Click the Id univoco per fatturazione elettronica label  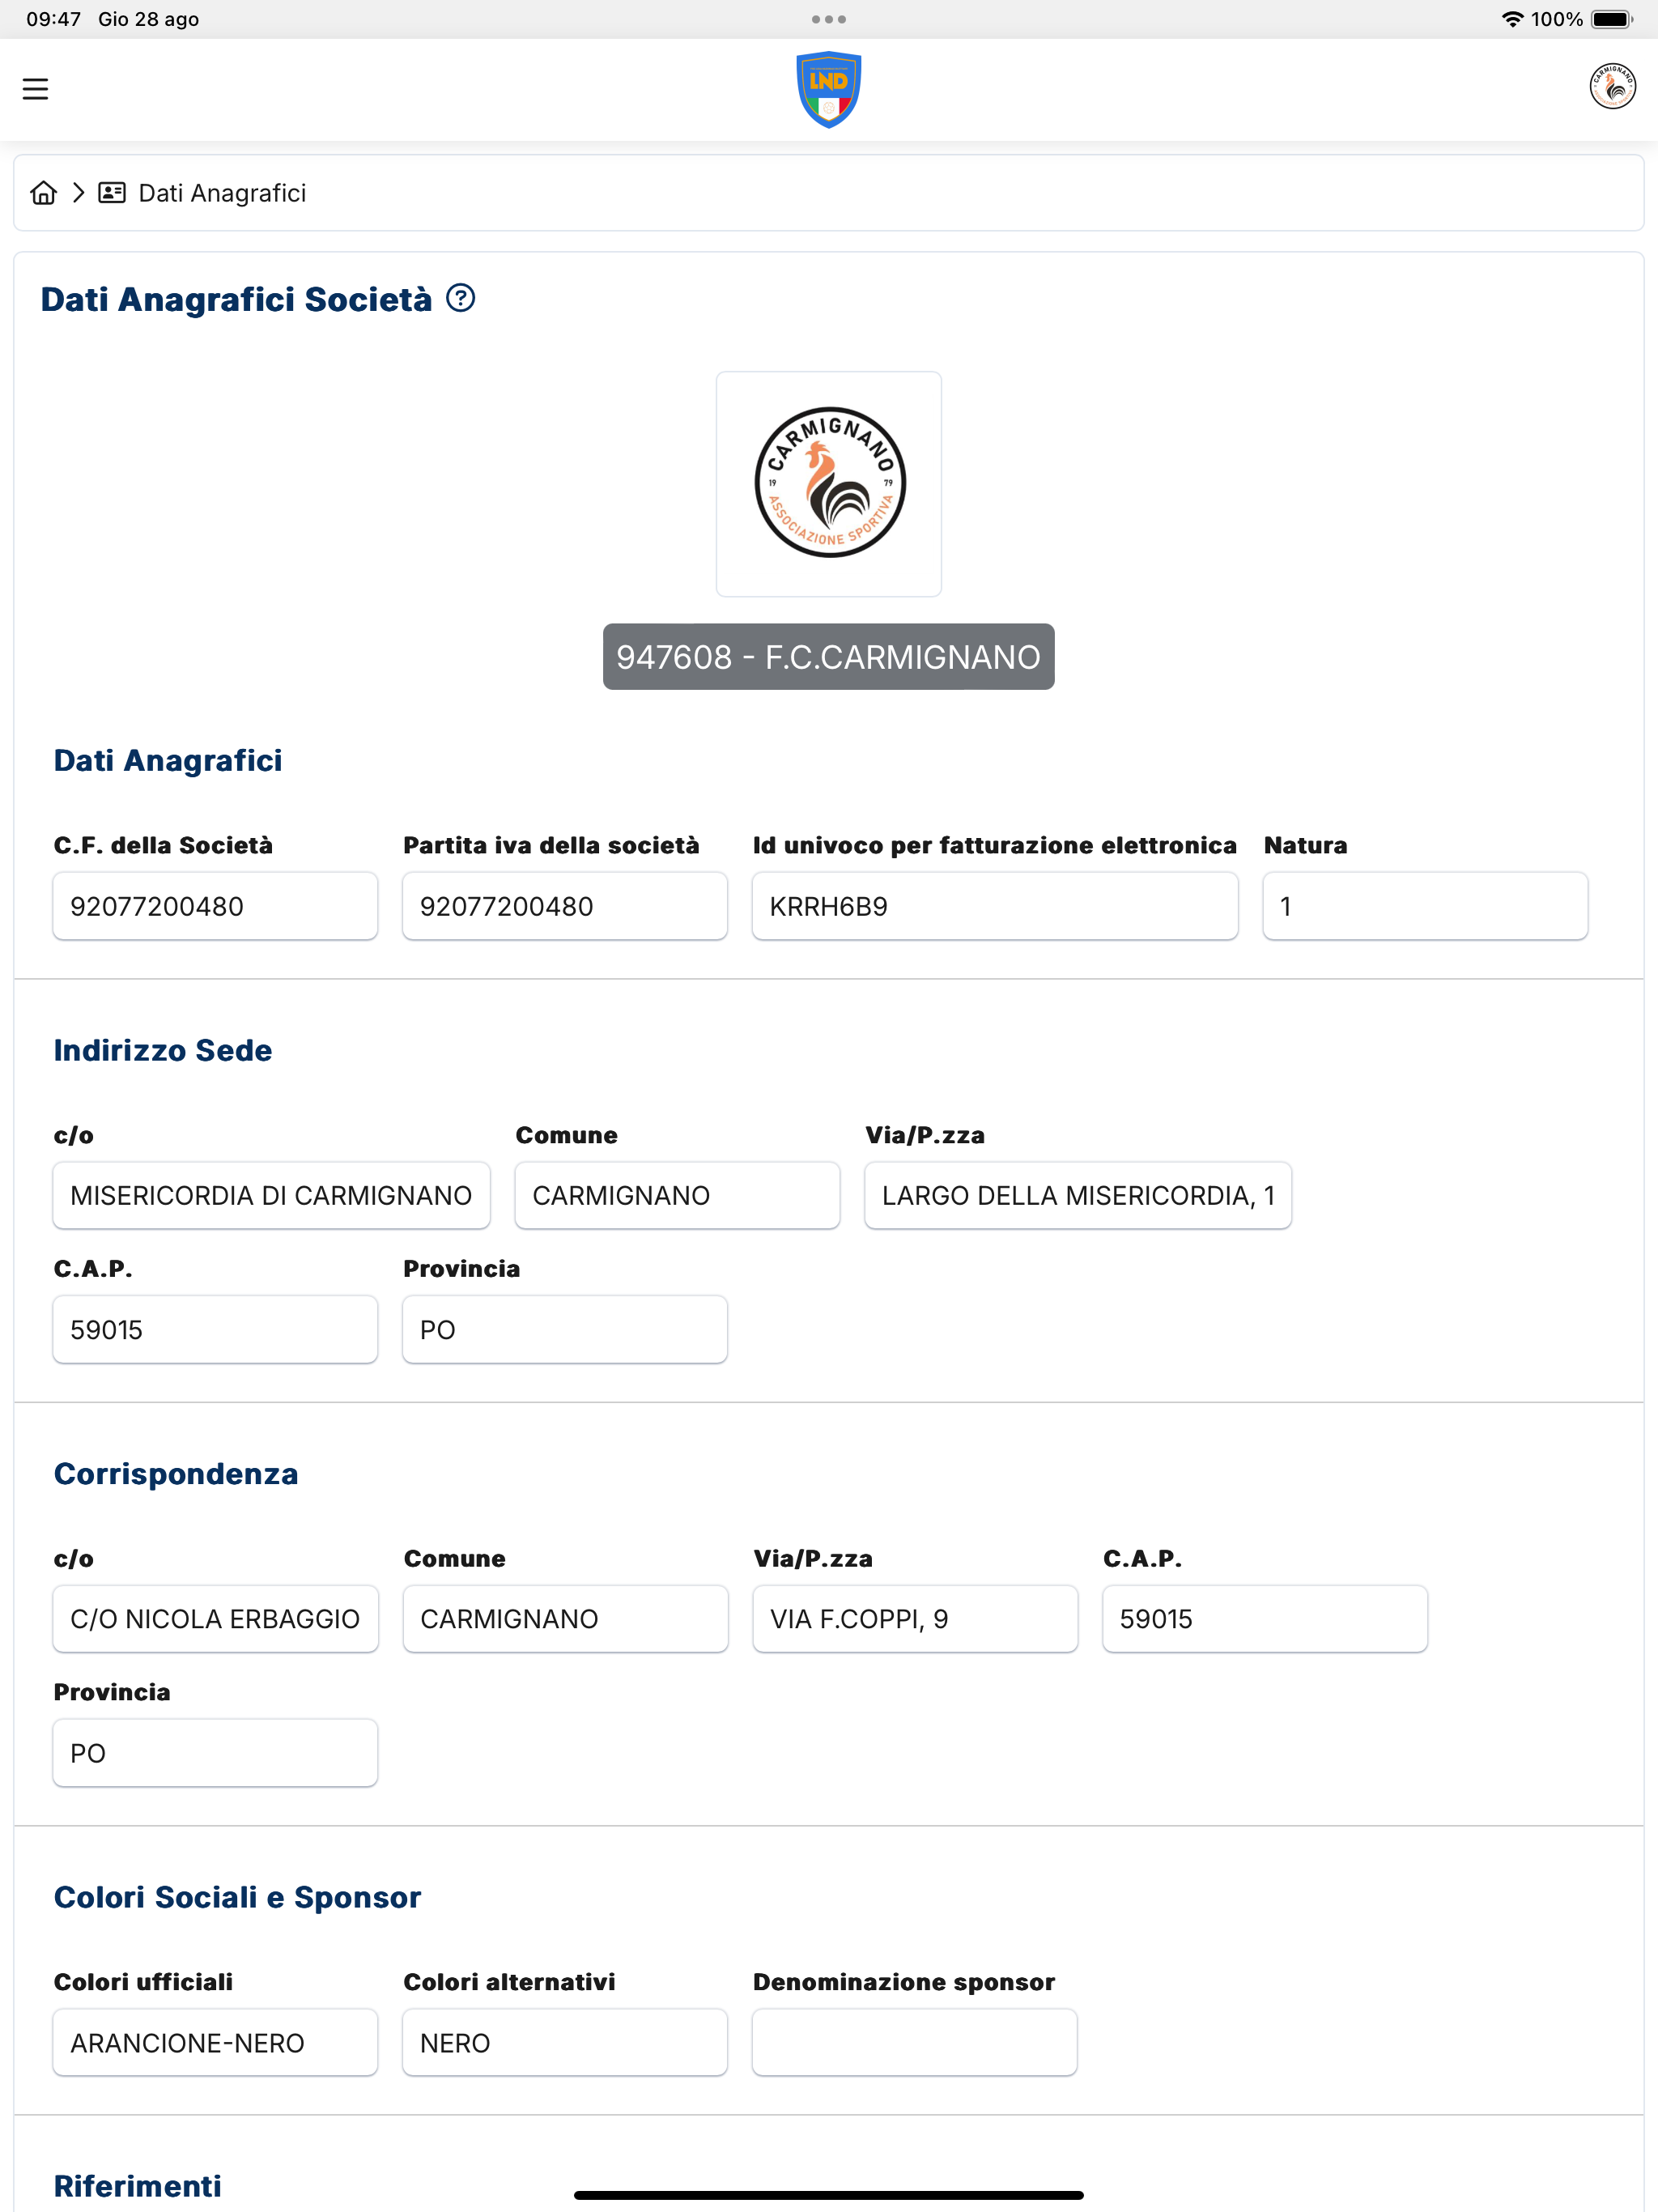coord(995,846)
